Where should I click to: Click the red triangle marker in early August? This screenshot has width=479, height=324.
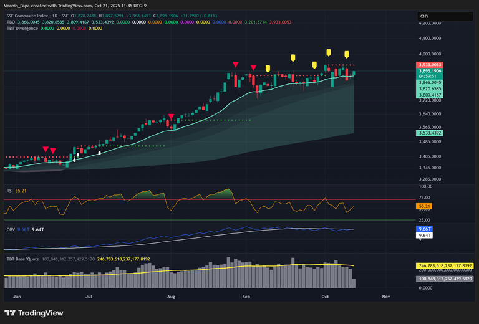[171, 117]
